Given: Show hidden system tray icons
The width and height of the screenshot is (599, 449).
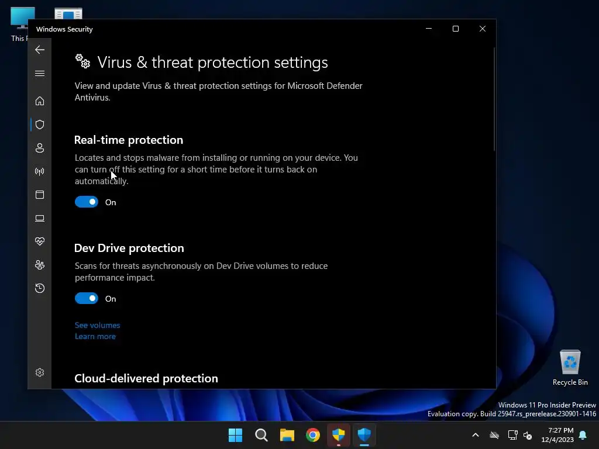Looking at the screenshot, I should pos(476,435).
